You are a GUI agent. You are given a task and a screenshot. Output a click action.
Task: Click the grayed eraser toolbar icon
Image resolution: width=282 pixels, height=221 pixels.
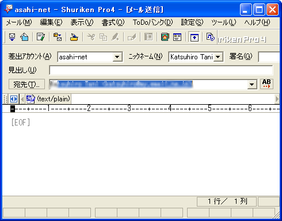[132, 37]
